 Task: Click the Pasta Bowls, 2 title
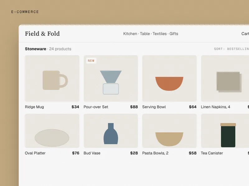pyautogui.click(x=155, y=153)
